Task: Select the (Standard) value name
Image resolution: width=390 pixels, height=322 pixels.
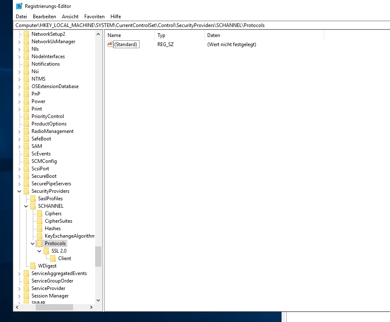Action: pyautogui.click(x=126, y=44)
